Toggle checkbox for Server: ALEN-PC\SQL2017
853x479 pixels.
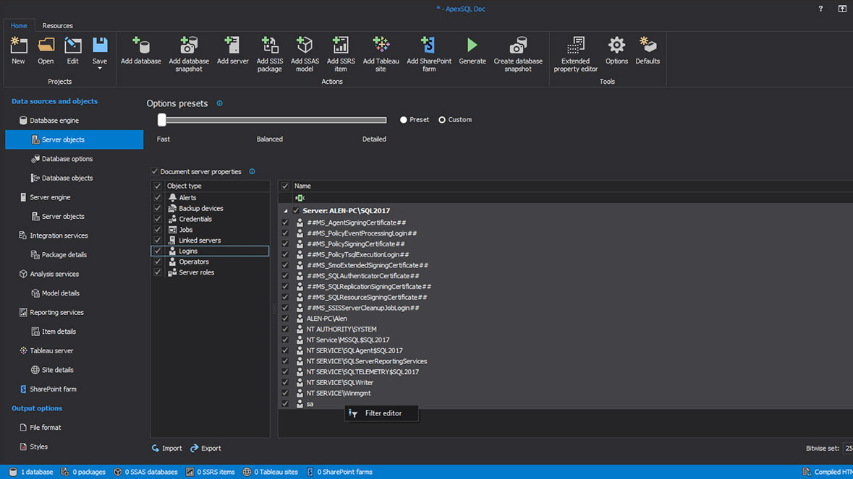pyautogui.click(x=296, y=211)
